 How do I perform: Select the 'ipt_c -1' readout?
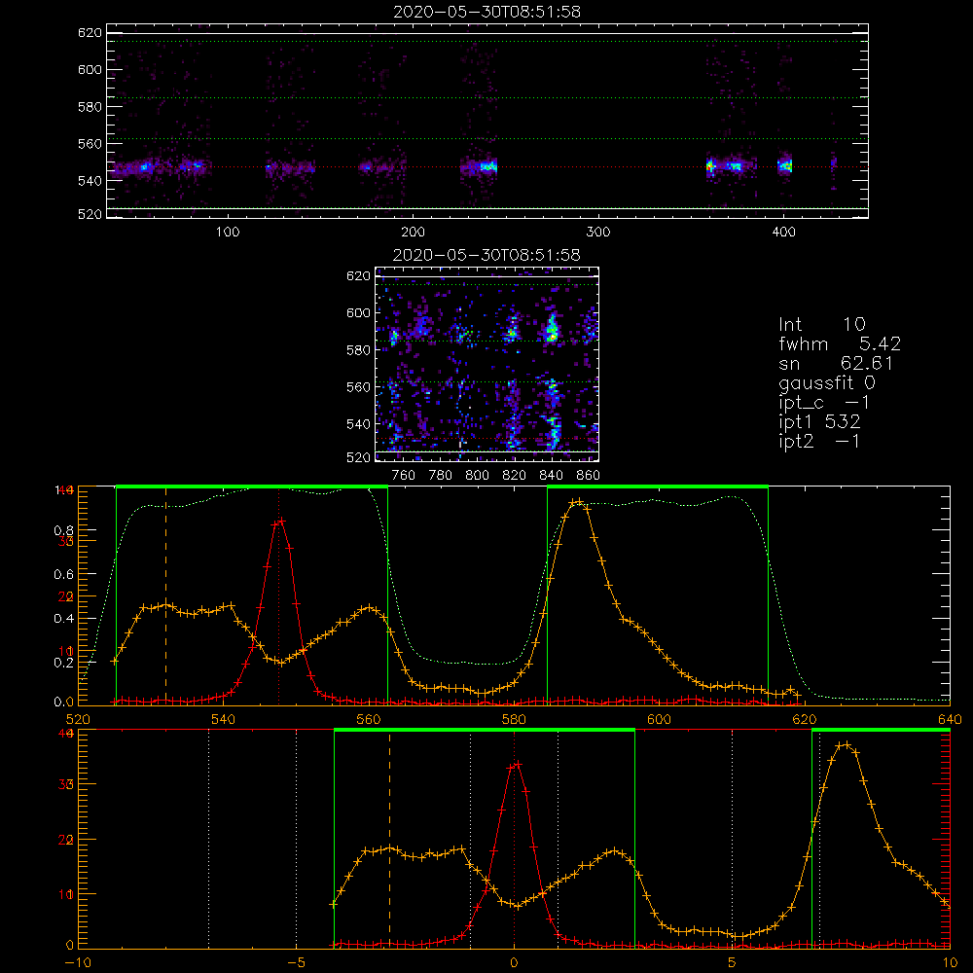(825, 403)
